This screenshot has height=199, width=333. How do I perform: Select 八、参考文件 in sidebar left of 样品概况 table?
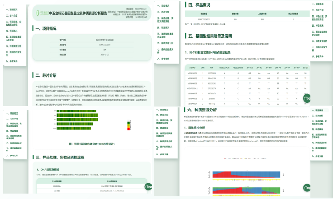163,59
